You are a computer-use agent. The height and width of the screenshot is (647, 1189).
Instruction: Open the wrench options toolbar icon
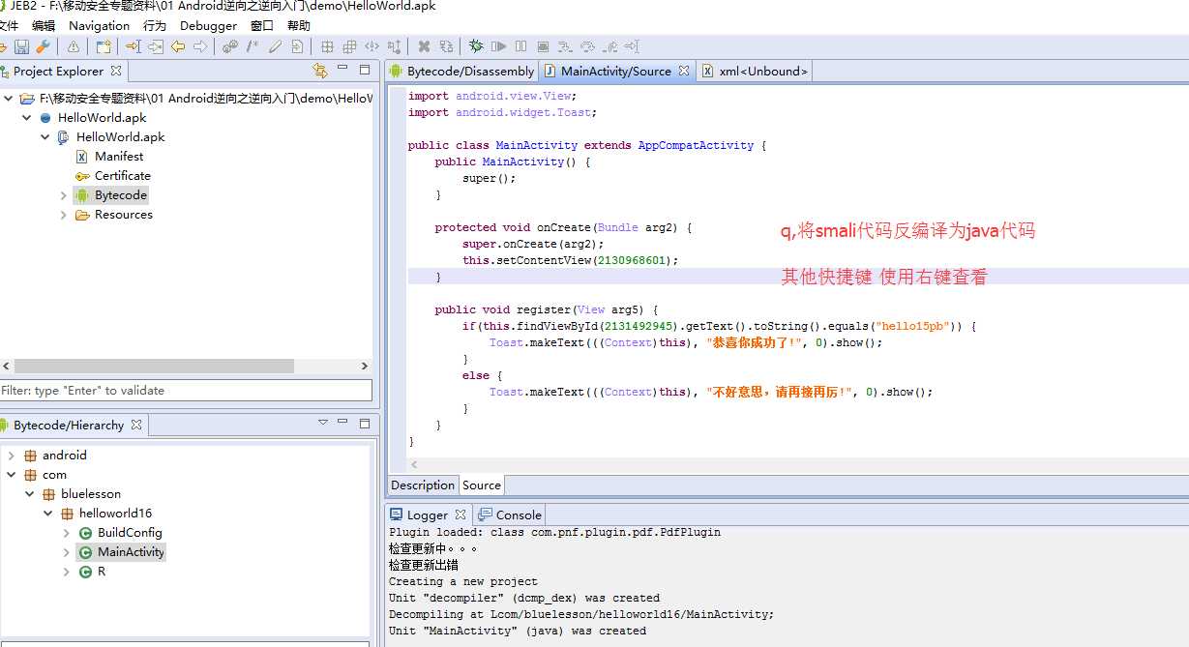pos(43,46)
